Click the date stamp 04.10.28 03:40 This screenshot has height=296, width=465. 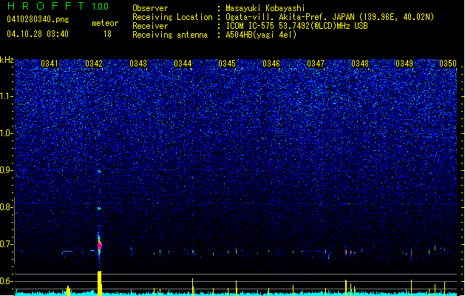click(x=38, y=34)
